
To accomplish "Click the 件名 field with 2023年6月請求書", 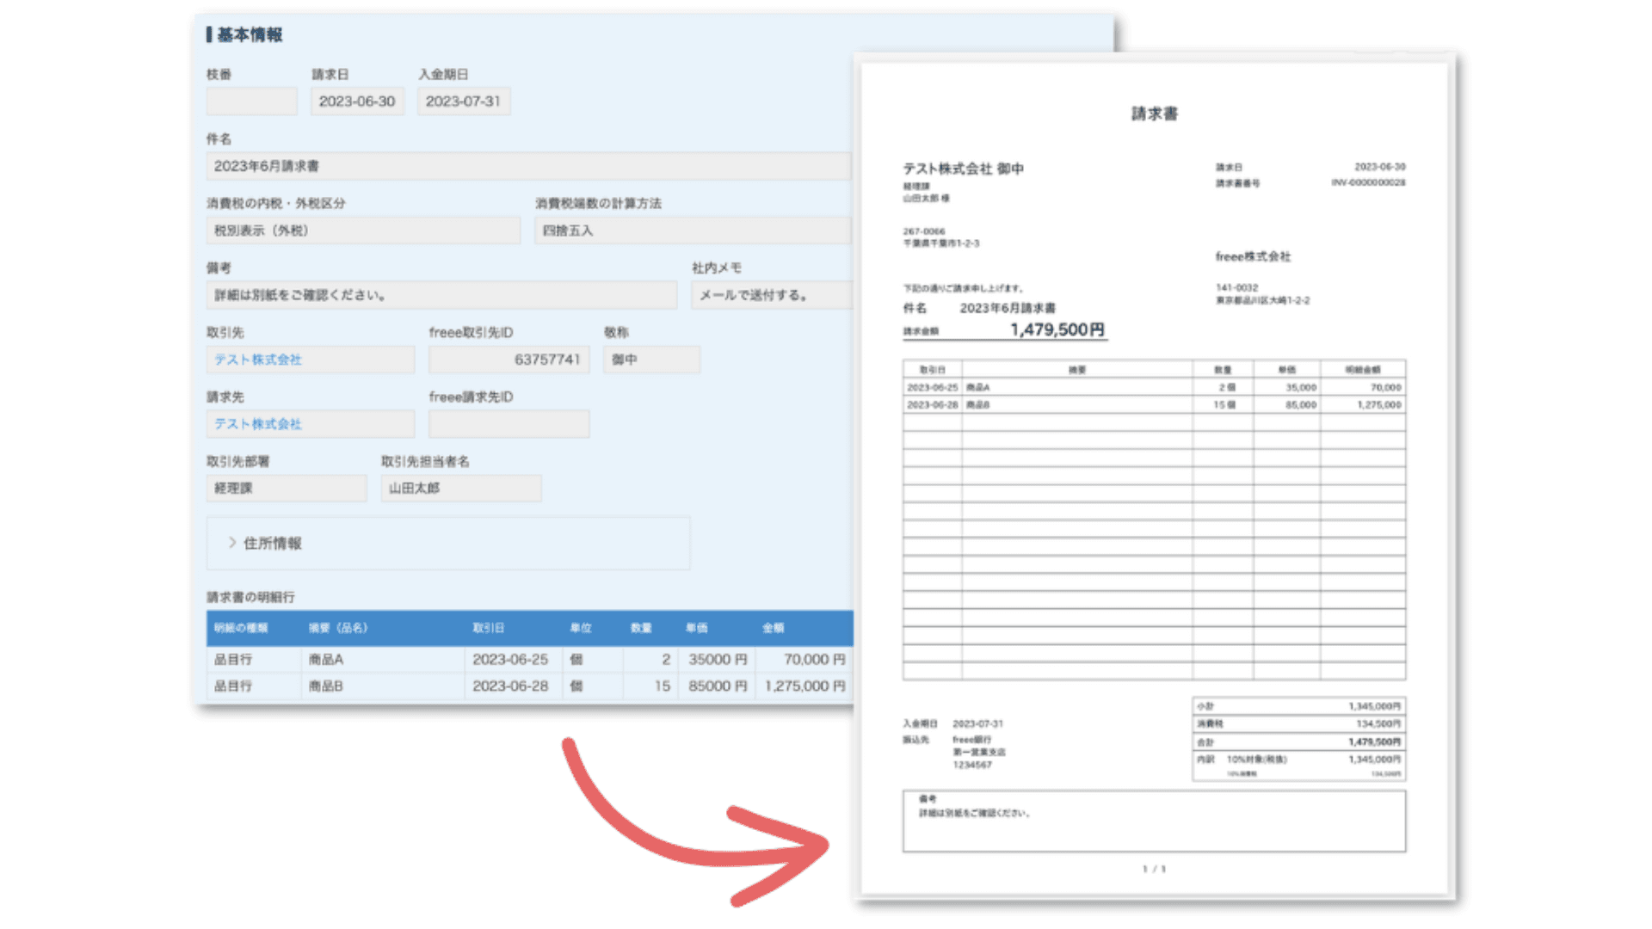I will coord(529,166).
